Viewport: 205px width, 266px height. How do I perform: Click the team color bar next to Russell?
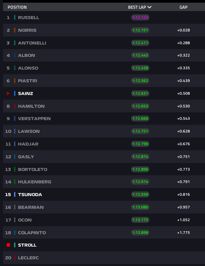[15, 17]
